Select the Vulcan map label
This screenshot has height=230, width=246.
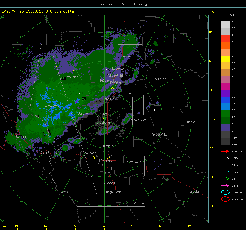(139, 203)
